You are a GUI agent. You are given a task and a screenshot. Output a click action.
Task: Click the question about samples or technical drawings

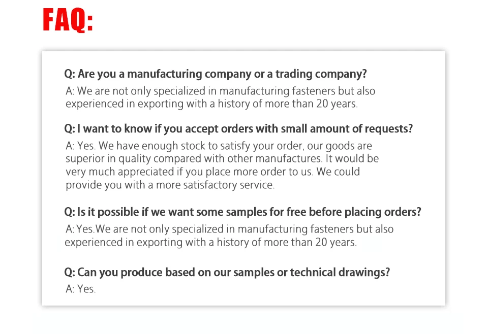point(227,273)
